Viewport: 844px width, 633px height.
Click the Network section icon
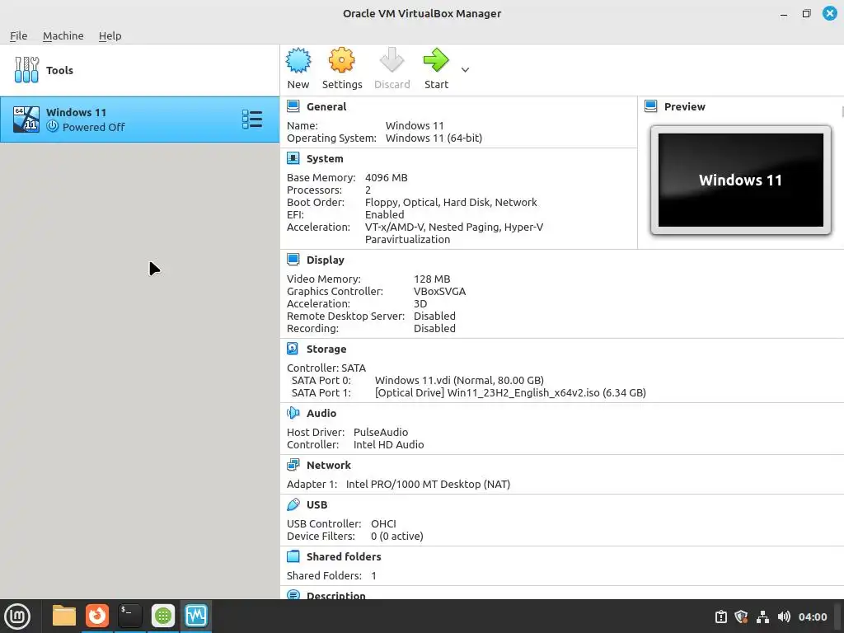click(293, 465)
